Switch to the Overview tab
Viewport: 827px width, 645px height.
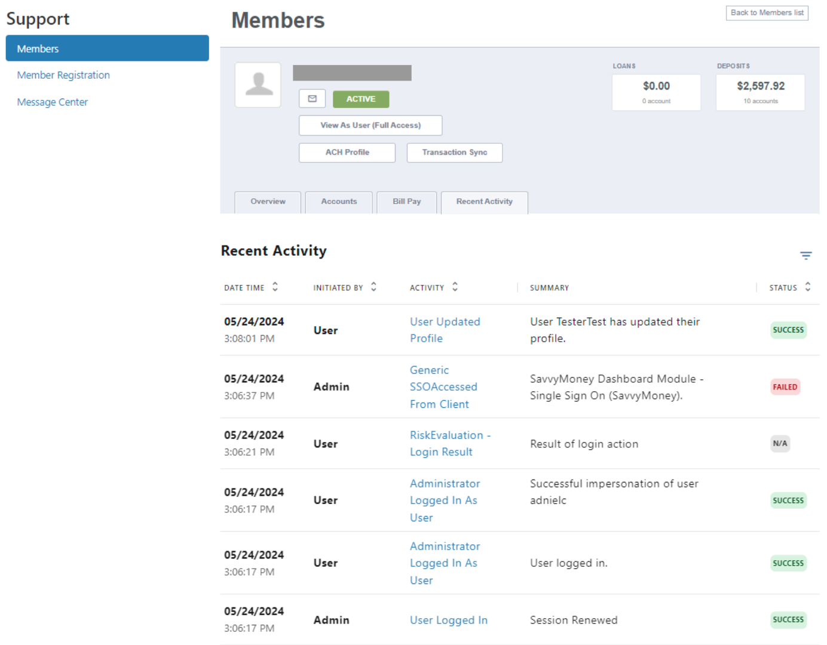(x=268, y=202)
